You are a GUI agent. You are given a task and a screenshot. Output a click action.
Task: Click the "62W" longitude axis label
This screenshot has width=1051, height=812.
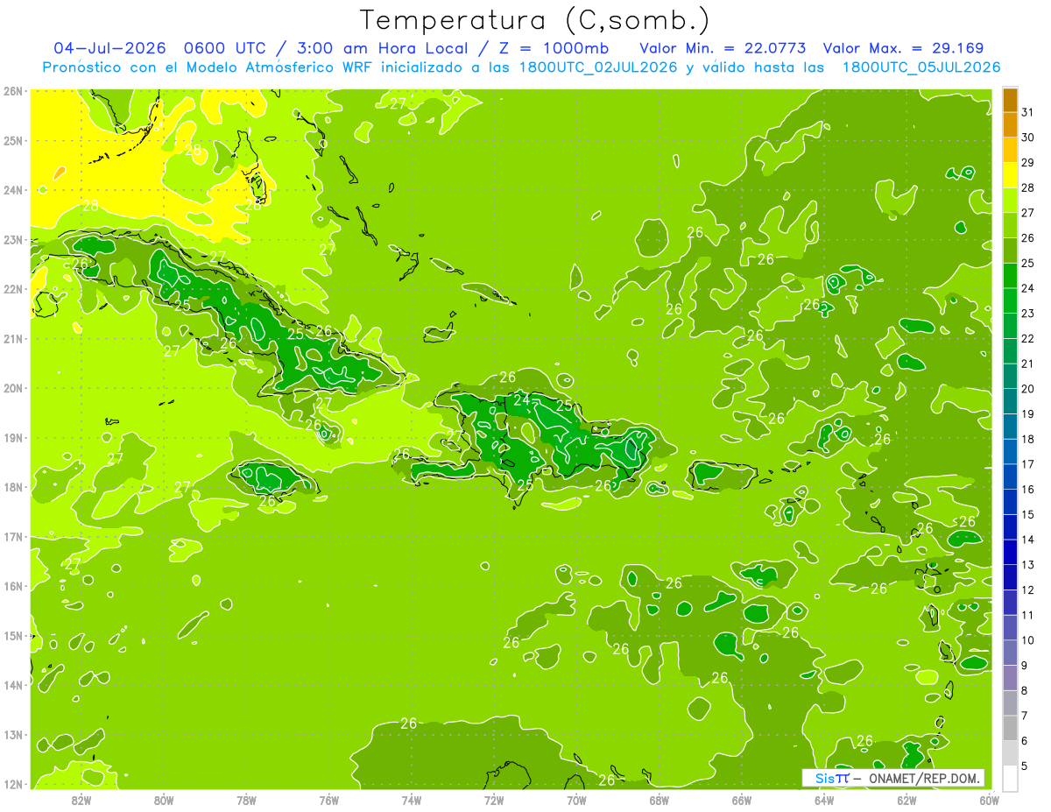907,800
